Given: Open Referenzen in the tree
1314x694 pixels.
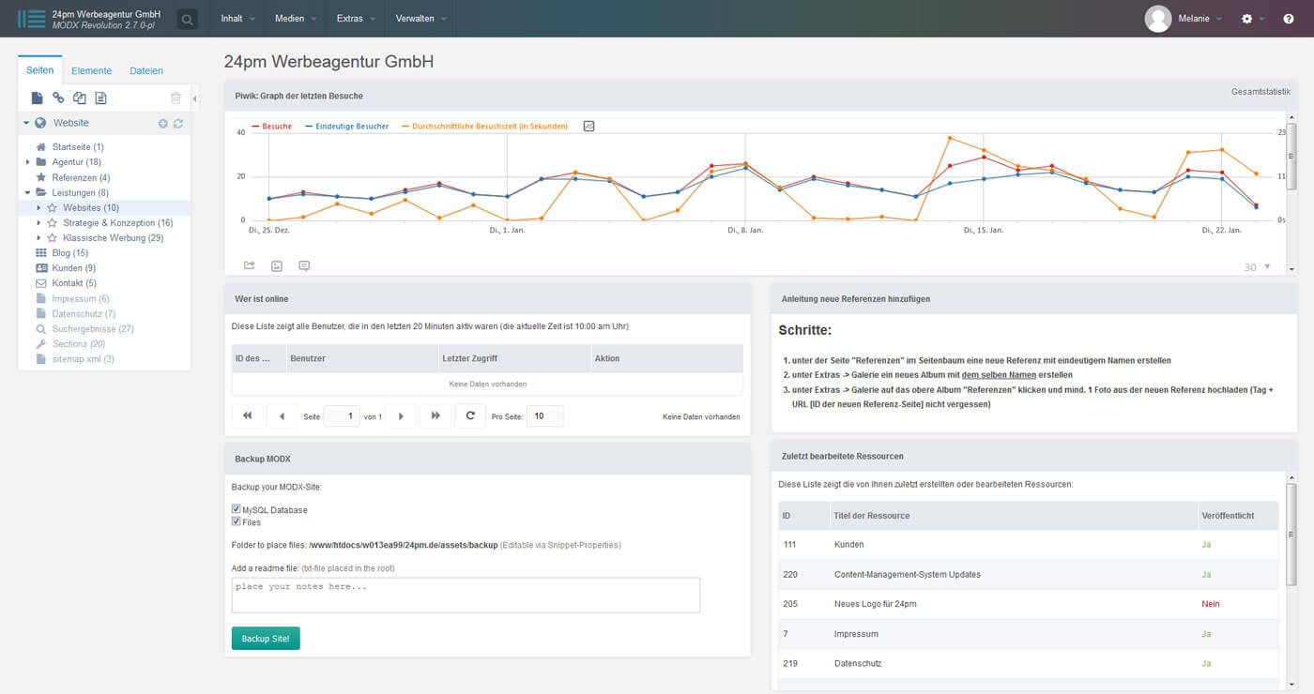Looking at the screenshot, I should [81, 177].
